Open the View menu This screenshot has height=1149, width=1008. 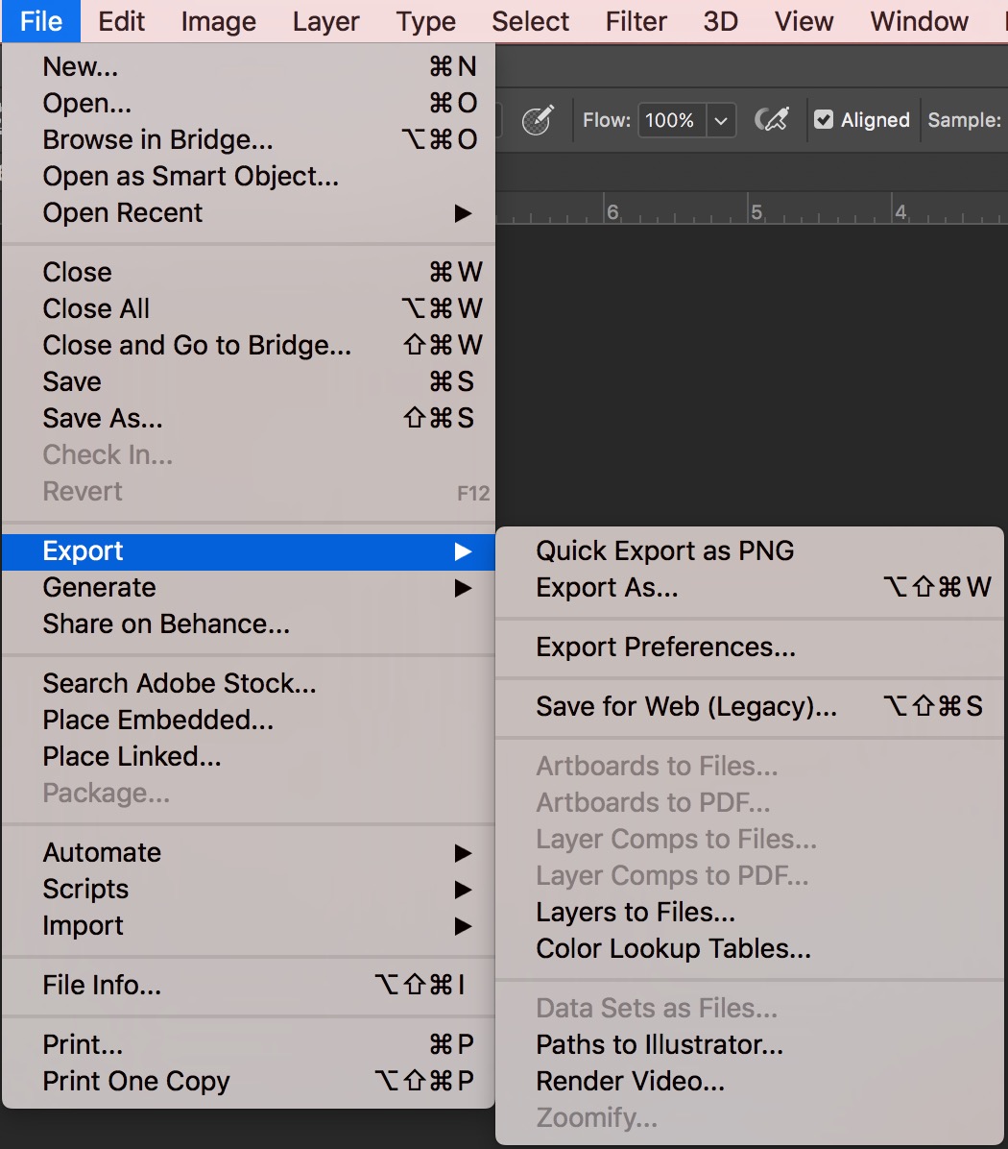click(804, 21)
